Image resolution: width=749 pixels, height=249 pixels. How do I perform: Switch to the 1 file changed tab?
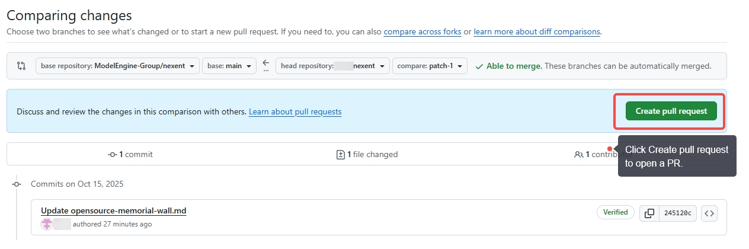pos(367,154)
